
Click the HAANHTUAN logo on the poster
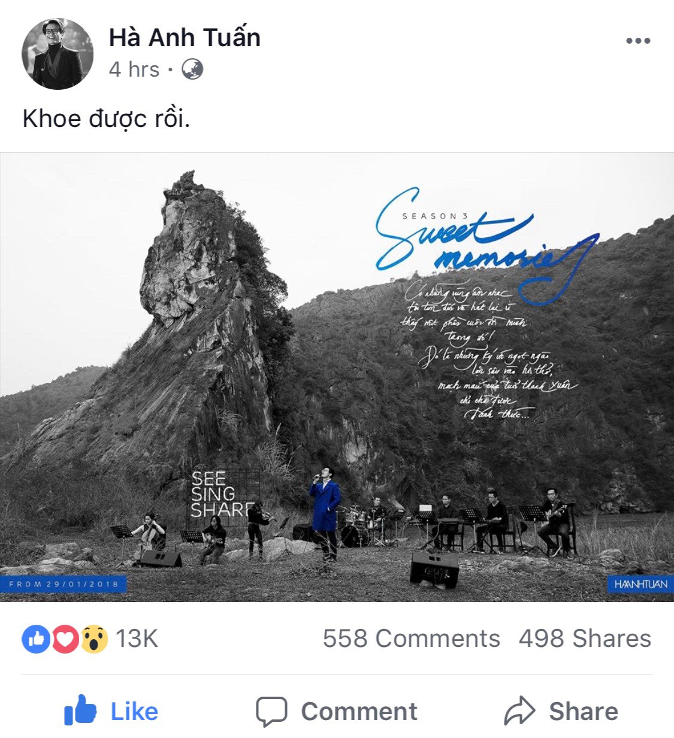640,584
